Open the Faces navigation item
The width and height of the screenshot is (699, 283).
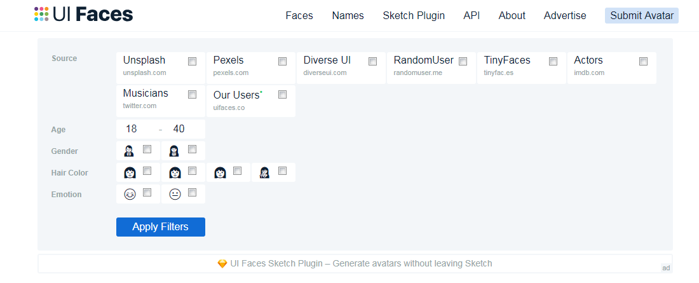(x=299, y=16)
